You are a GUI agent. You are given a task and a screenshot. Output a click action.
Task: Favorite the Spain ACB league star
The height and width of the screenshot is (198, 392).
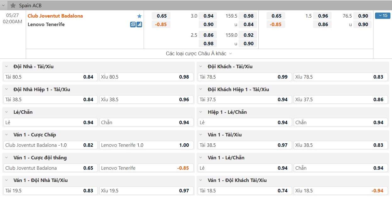tap(13, 5)
